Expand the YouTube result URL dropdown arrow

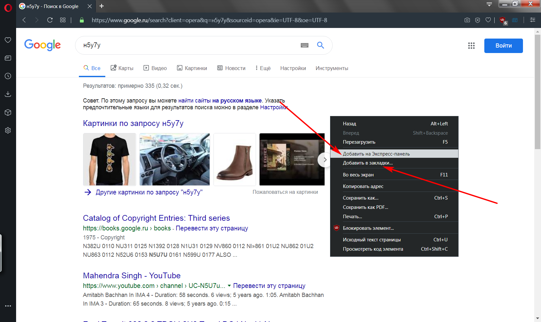(229, 286)
